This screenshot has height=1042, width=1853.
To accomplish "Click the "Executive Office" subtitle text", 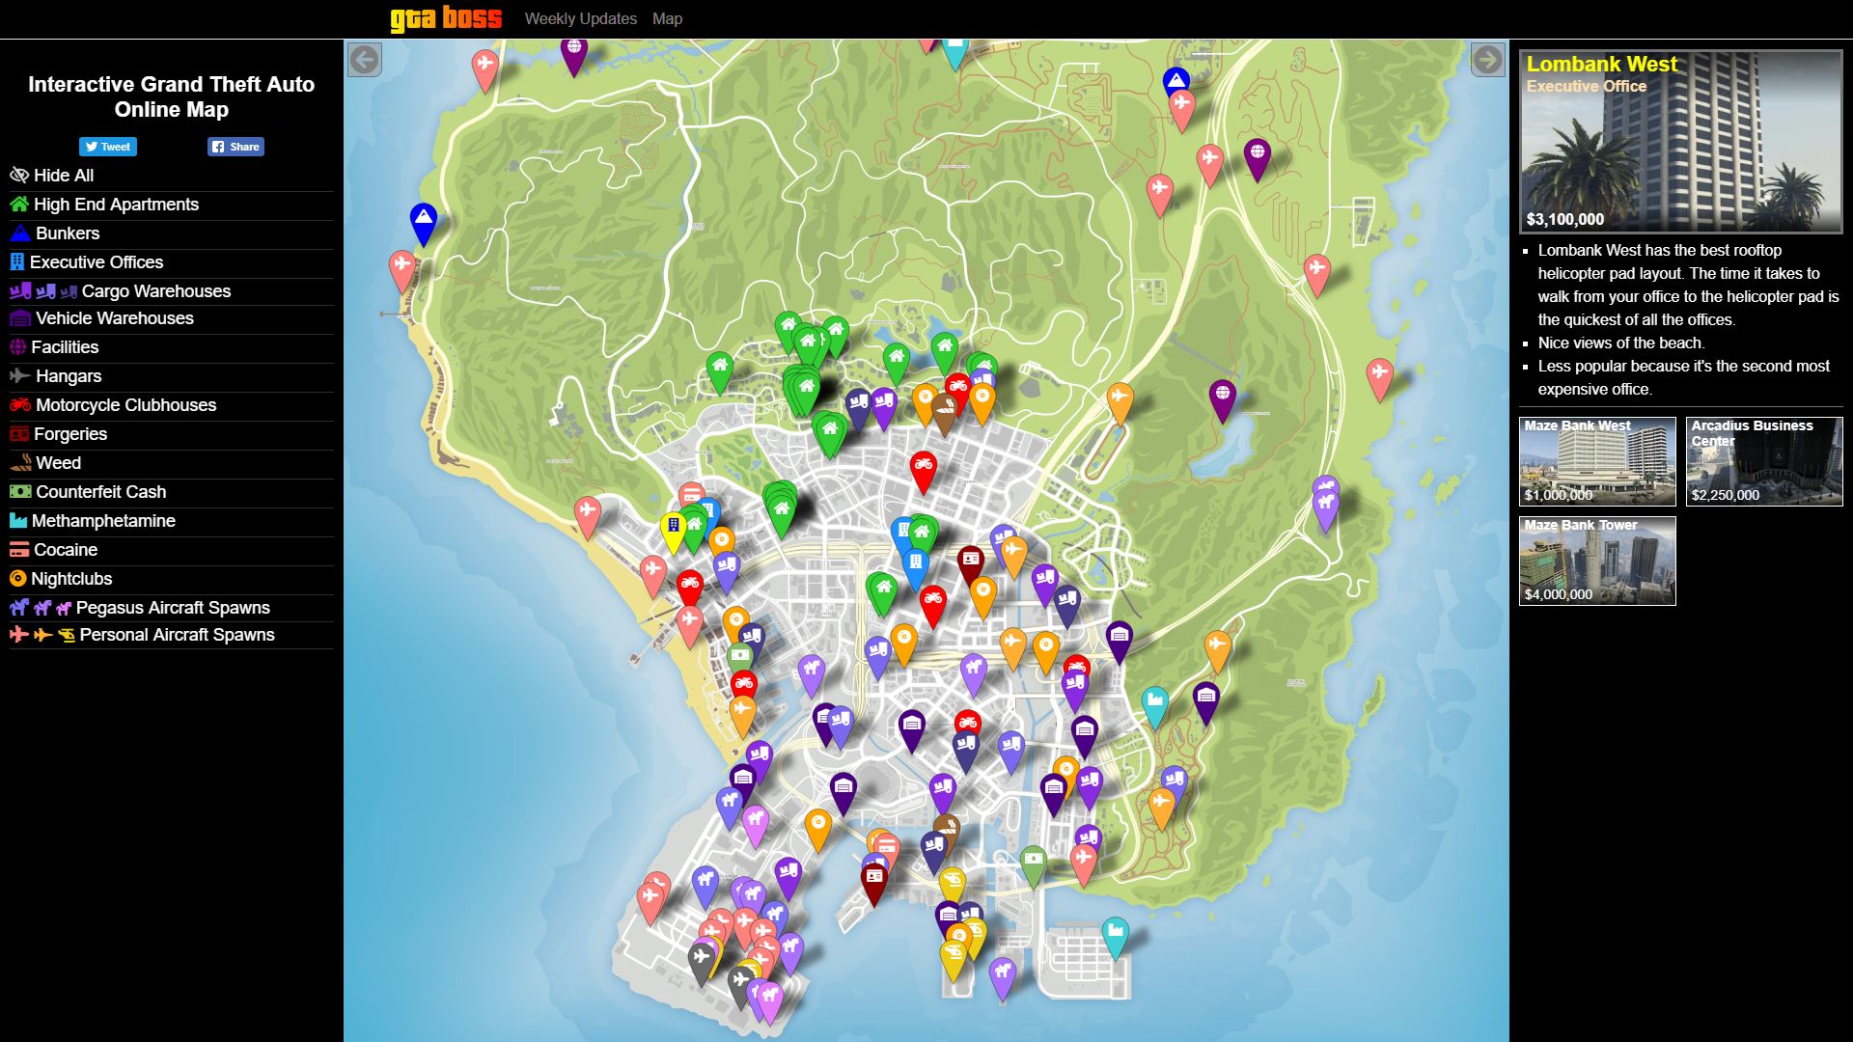I will (1587, 86).
